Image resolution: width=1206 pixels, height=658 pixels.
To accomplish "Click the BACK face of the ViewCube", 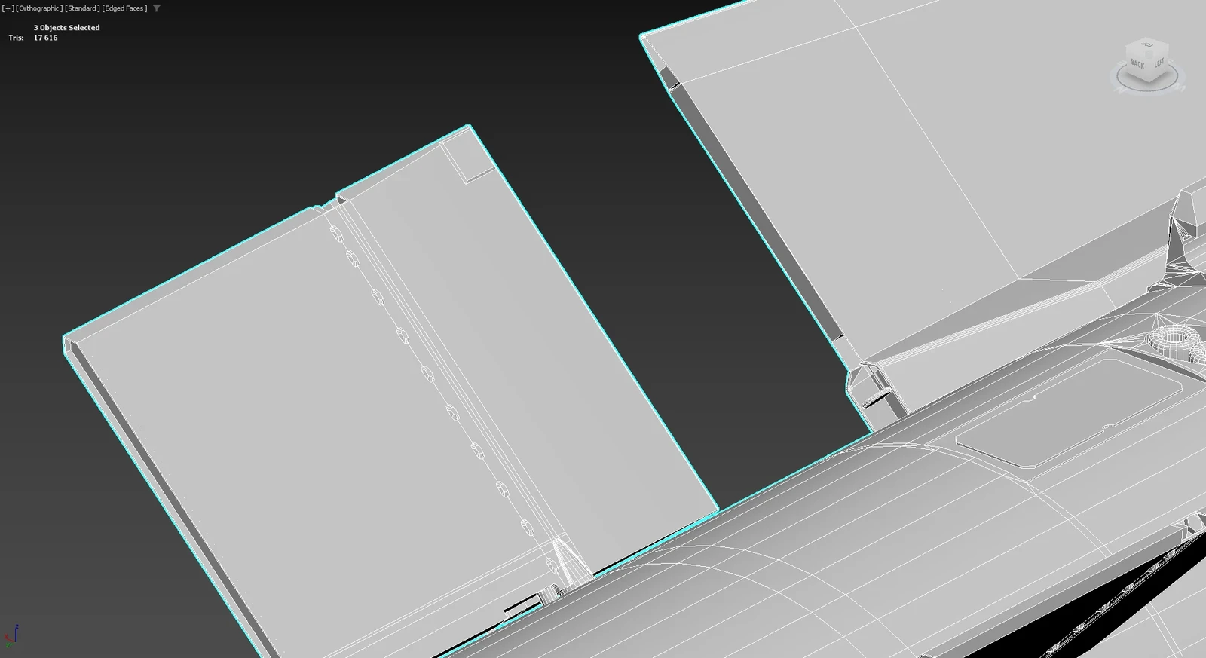I will [1137, 64].
